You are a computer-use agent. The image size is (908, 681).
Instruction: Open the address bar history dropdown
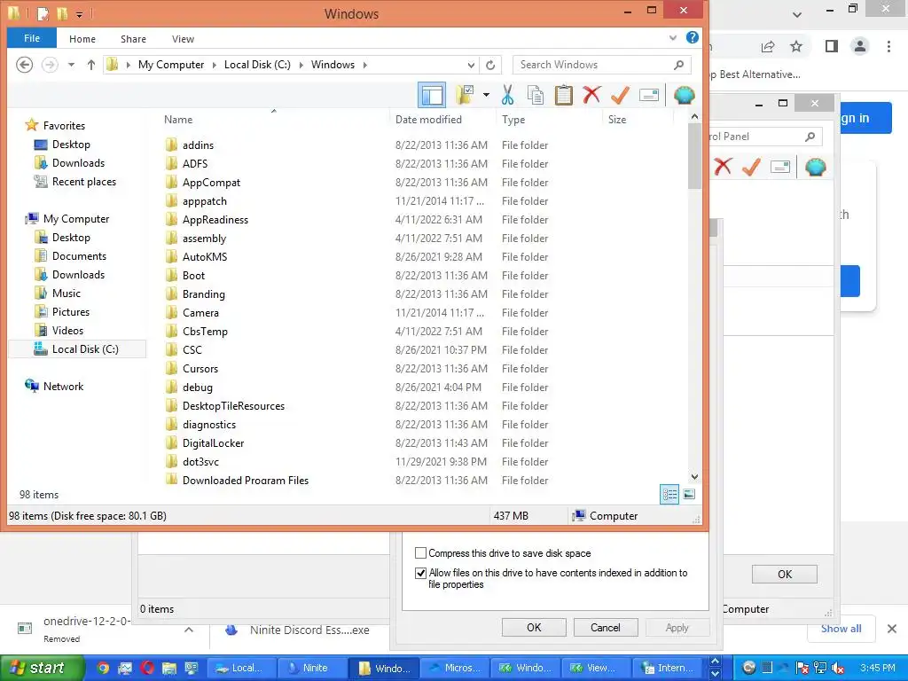(472, 65)
